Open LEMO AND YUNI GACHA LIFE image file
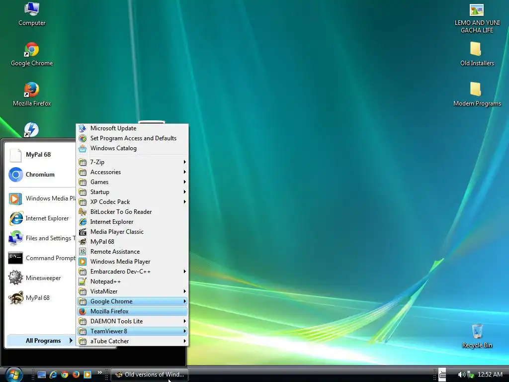The image size is (509, 382). coord(477,18)
